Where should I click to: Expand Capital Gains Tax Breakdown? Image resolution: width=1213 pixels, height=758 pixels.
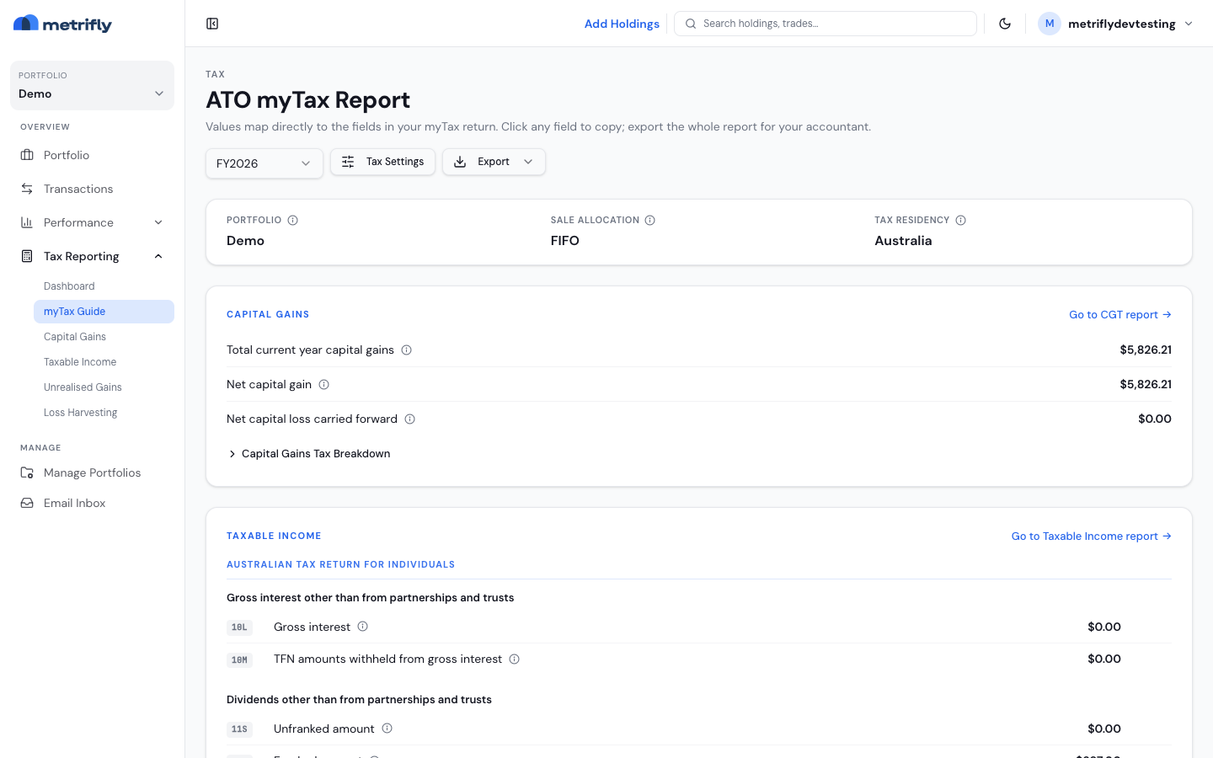pos(308,454)
